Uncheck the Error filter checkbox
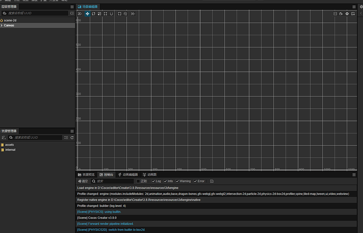This screenshot has width=363, height=233. pyautogui.click(x=195, y=181)
